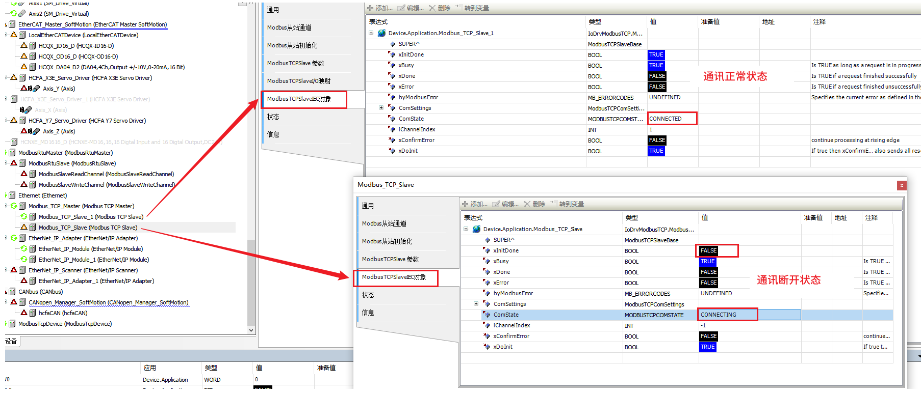This screenshot has height=394, width=921.
Task: Collapse the Device.Application.Modbus_TCP_Slave node in lower dialog
Action: tap(466, 229)
